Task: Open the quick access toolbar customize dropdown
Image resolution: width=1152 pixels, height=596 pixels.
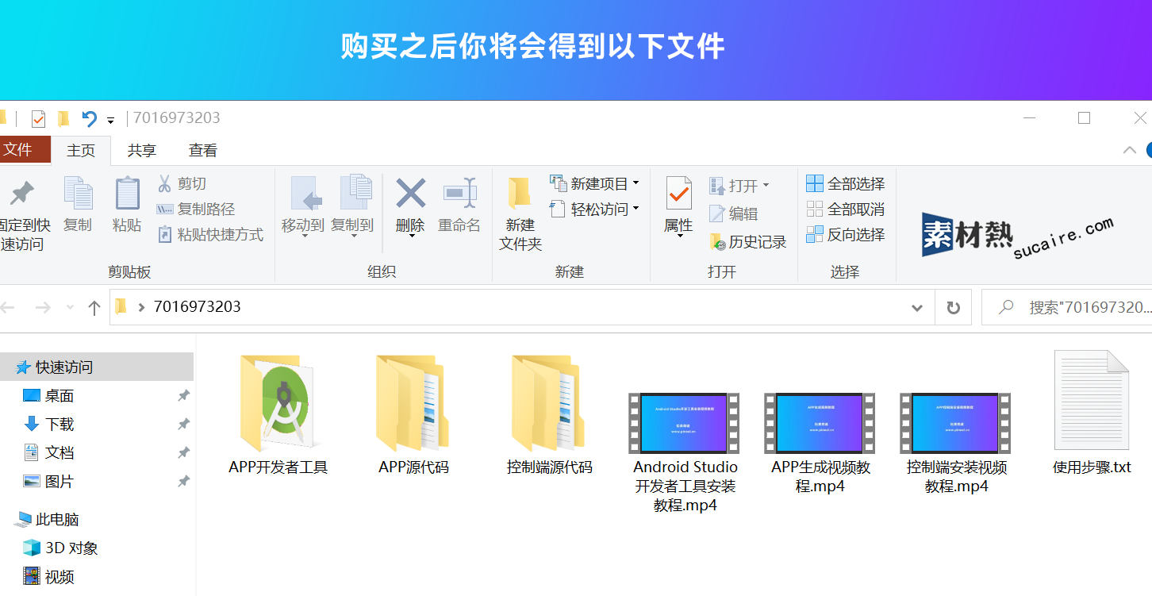Action: pyautogui.click(x=110, y=121)
